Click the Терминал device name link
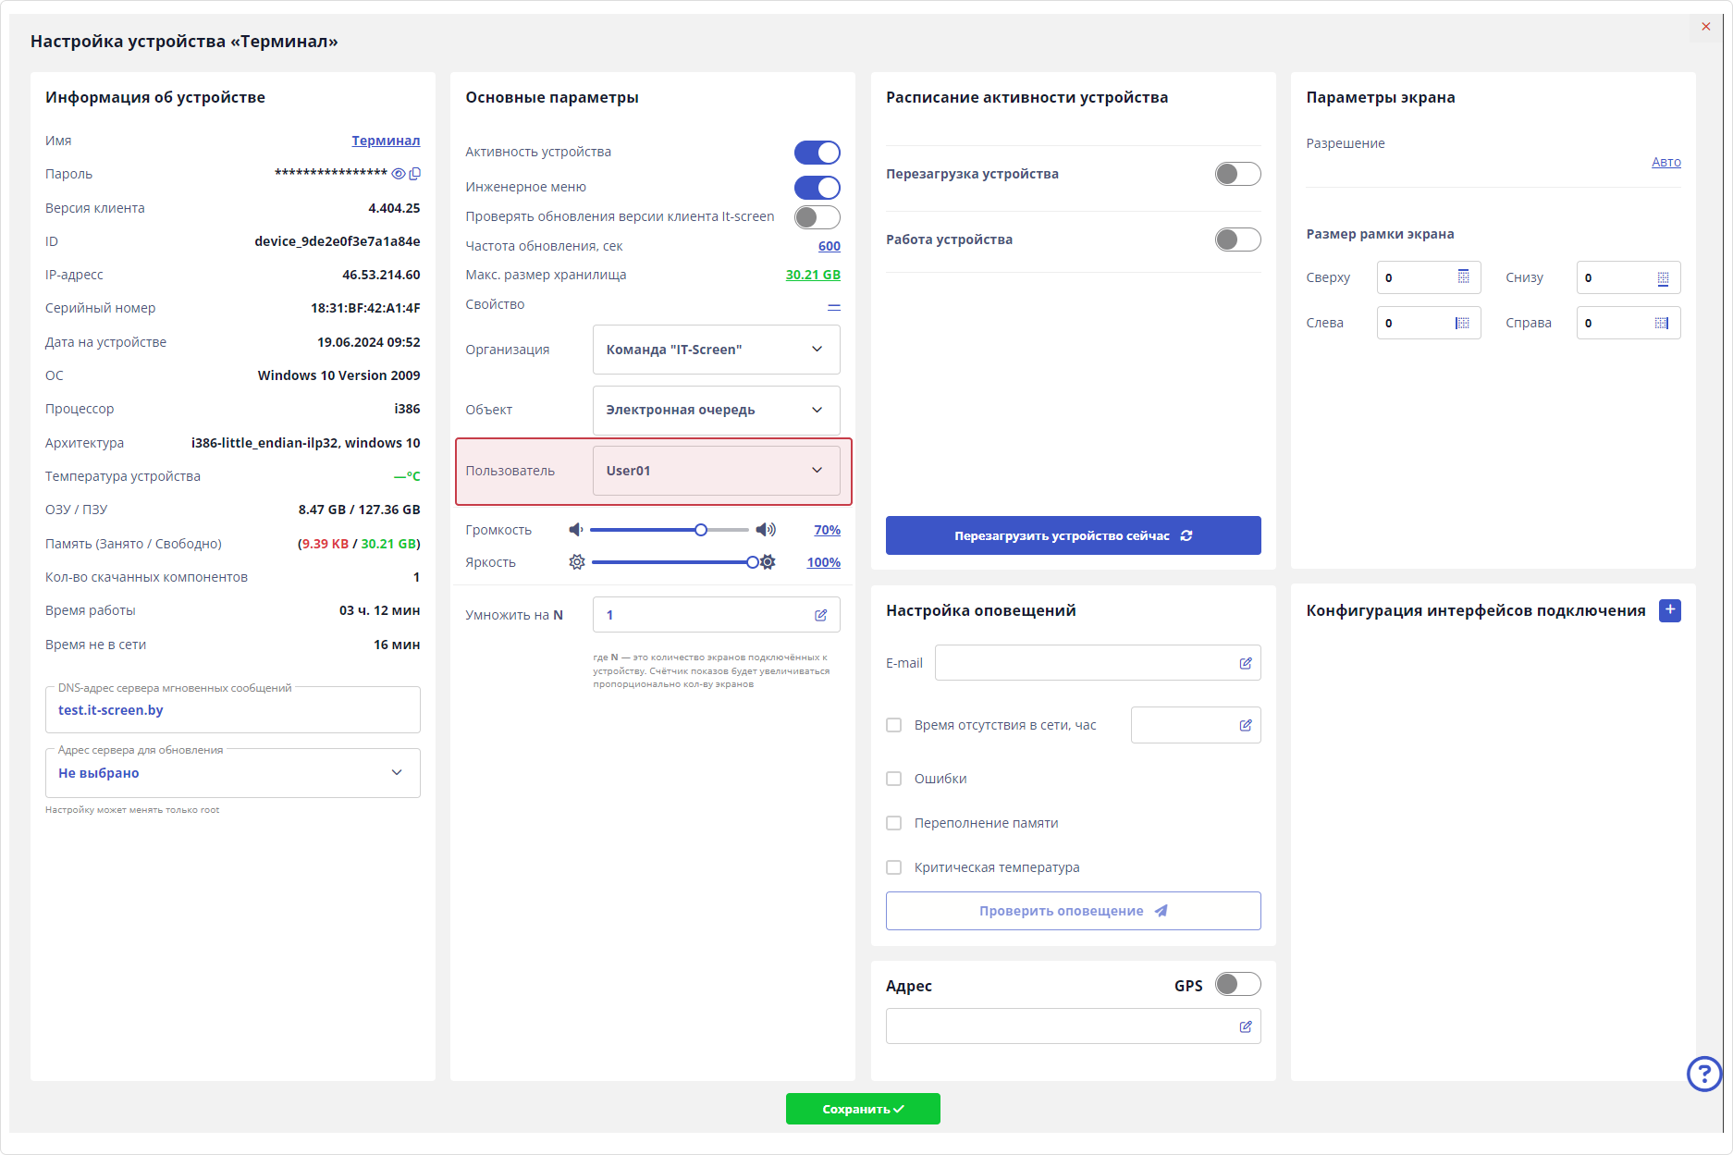The height and width of the screenshot is (1155, 1733). point(386,141)
